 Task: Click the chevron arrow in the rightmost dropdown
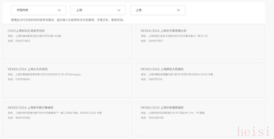(178, 10)
